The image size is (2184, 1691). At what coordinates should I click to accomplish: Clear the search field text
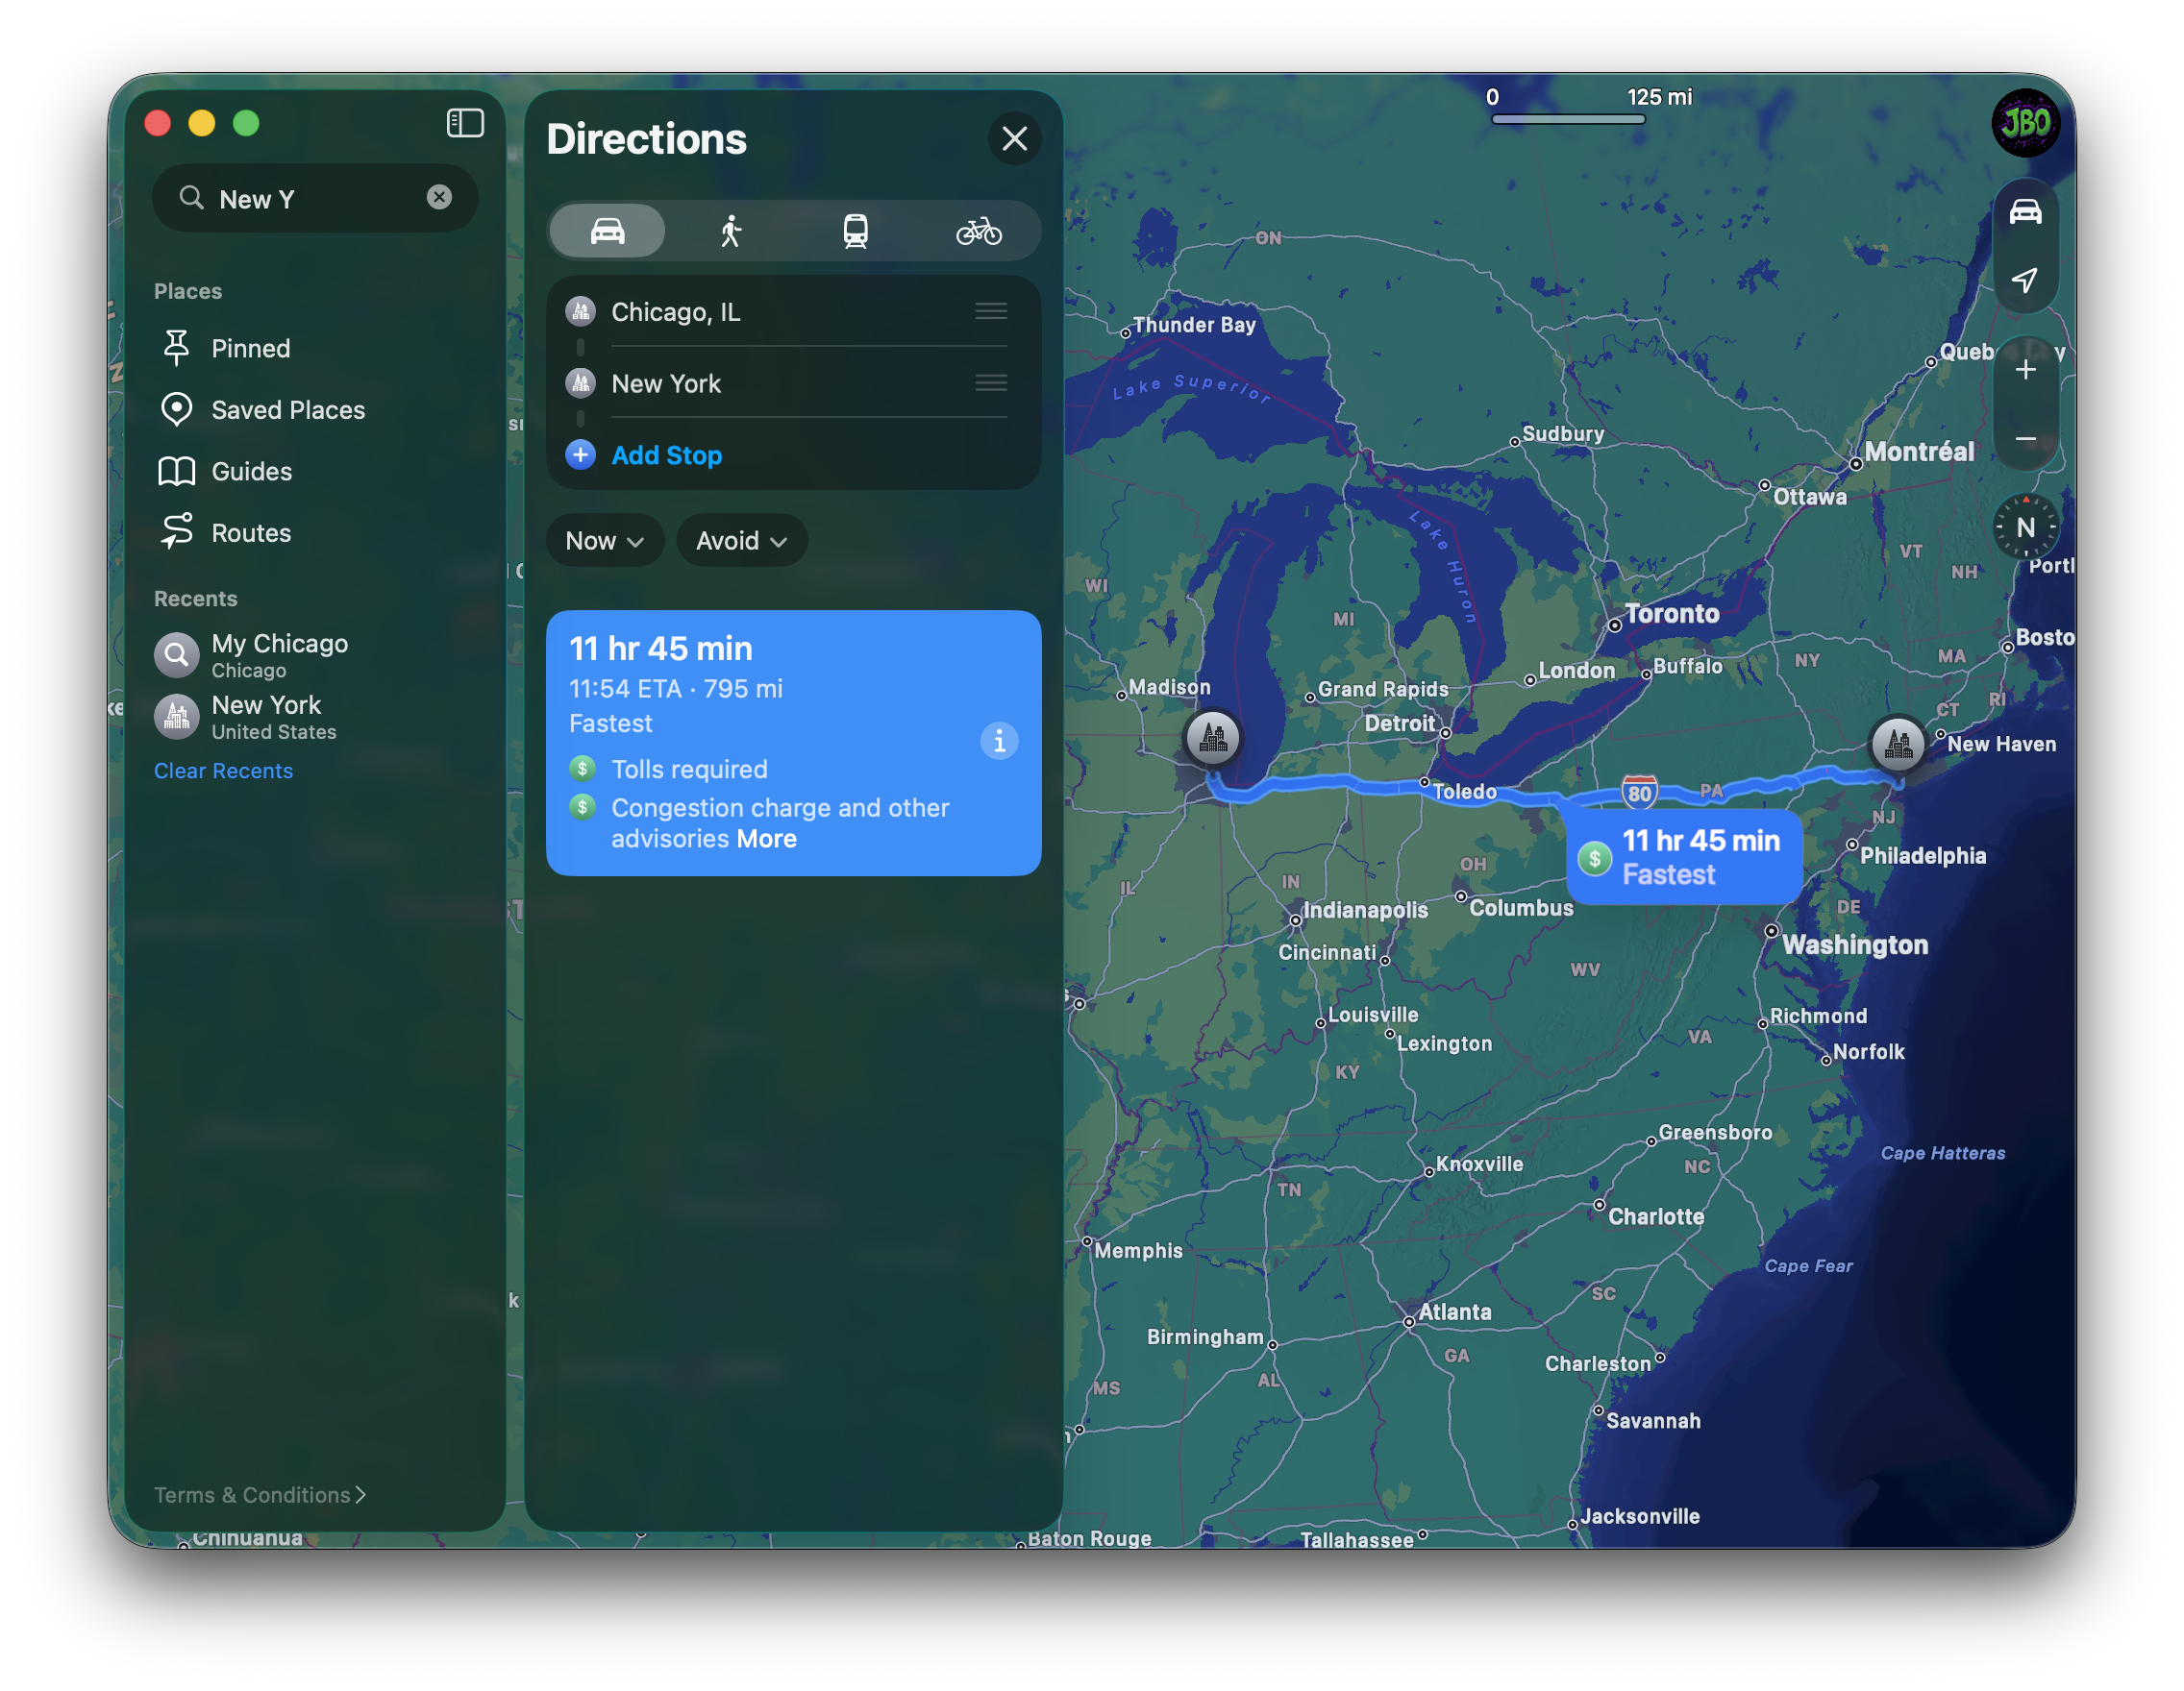pos(439,198)
